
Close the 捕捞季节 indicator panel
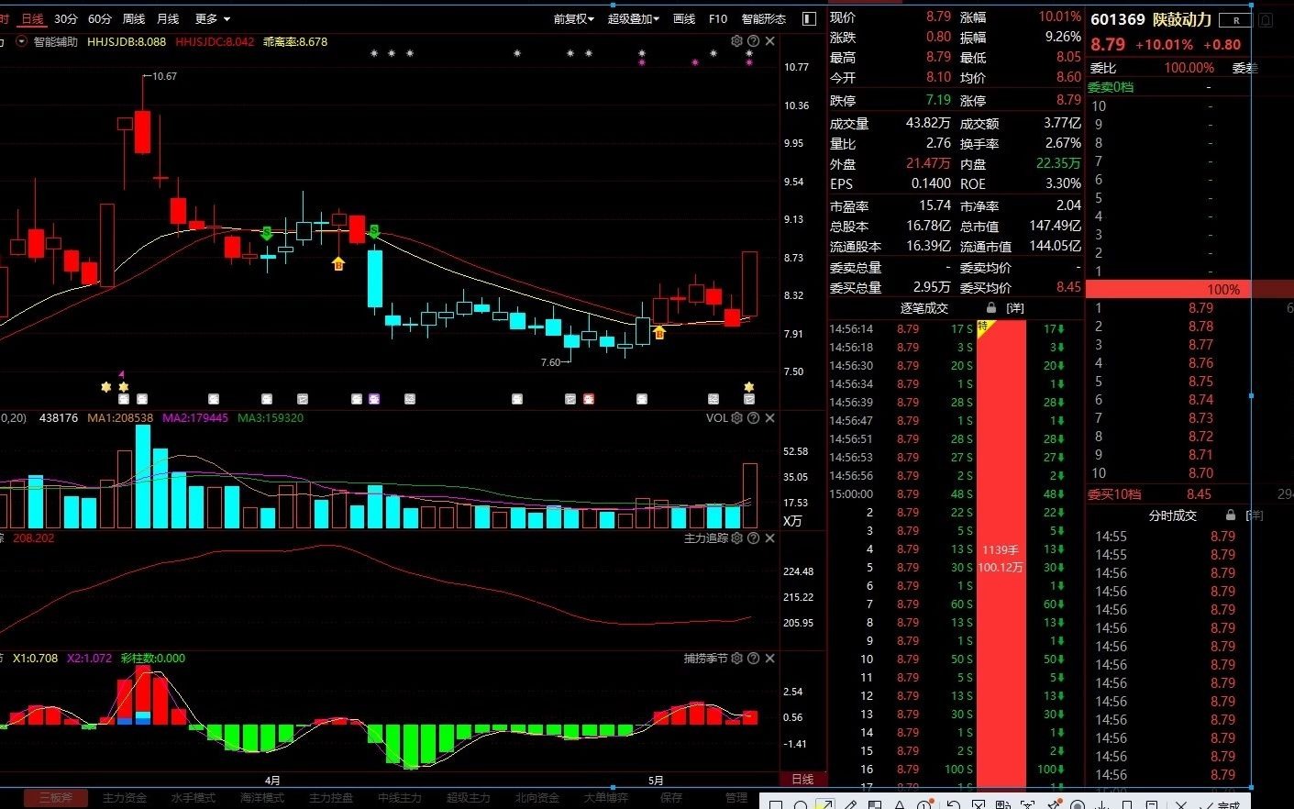tap(769, 659)
